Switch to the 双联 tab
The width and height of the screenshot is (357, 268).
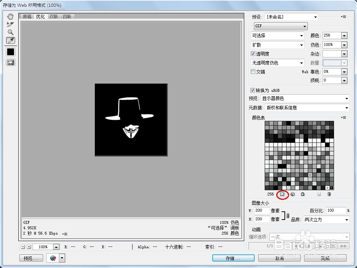[54, 17]
